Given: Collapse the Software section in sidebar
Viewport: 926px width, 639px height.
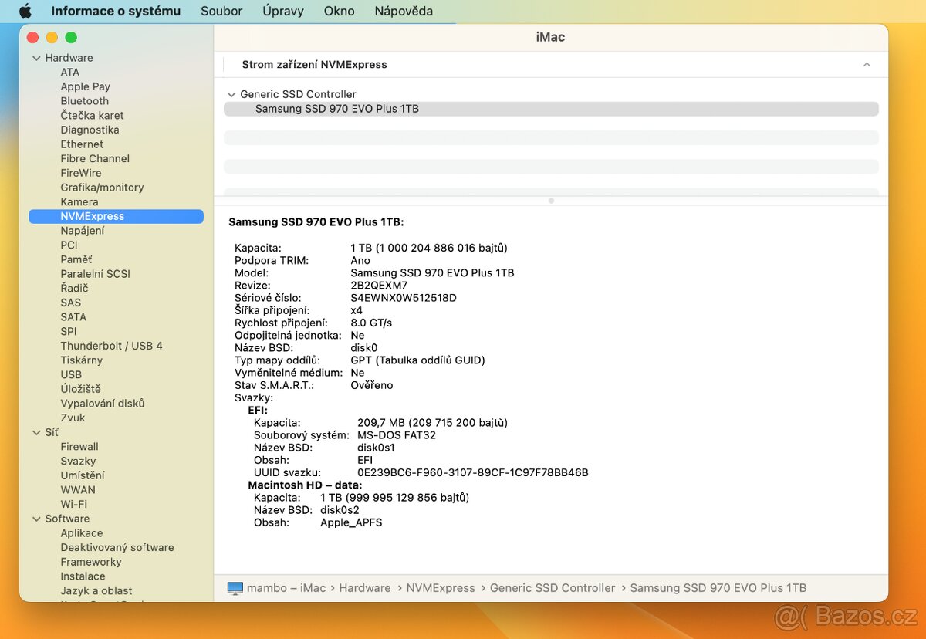Looking at the screenshot, I should (x=36, y=519).
